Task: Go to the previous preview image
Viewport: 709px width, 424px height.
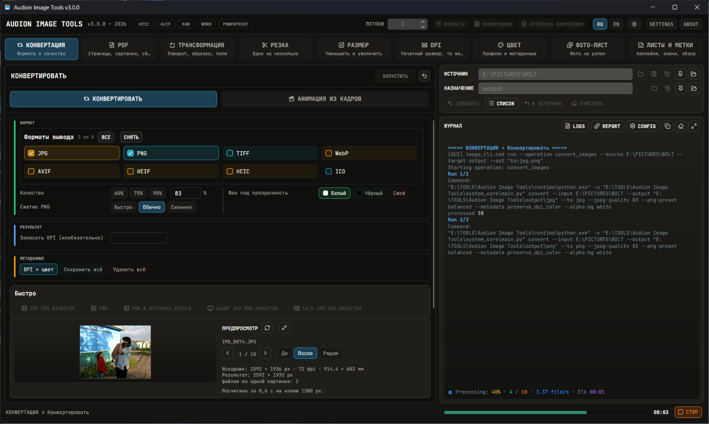Action: pyautogui.click(x=228, y=353)
